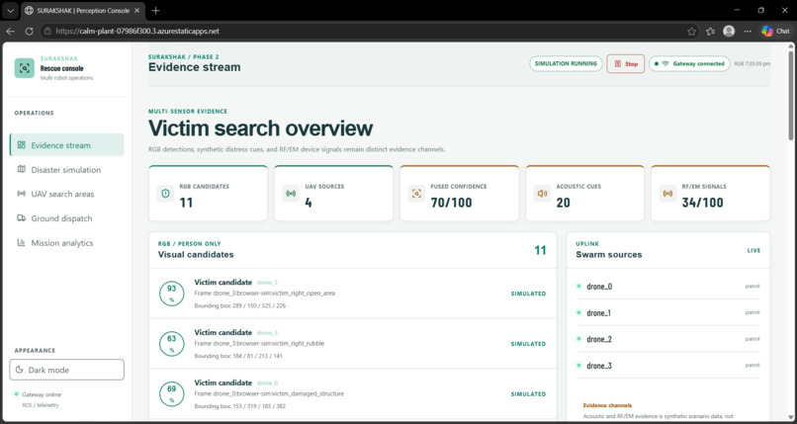The height and width of the screenshot is (424, 797).
Task: Toggle Dark mode appearance
Action: [66, 370]
